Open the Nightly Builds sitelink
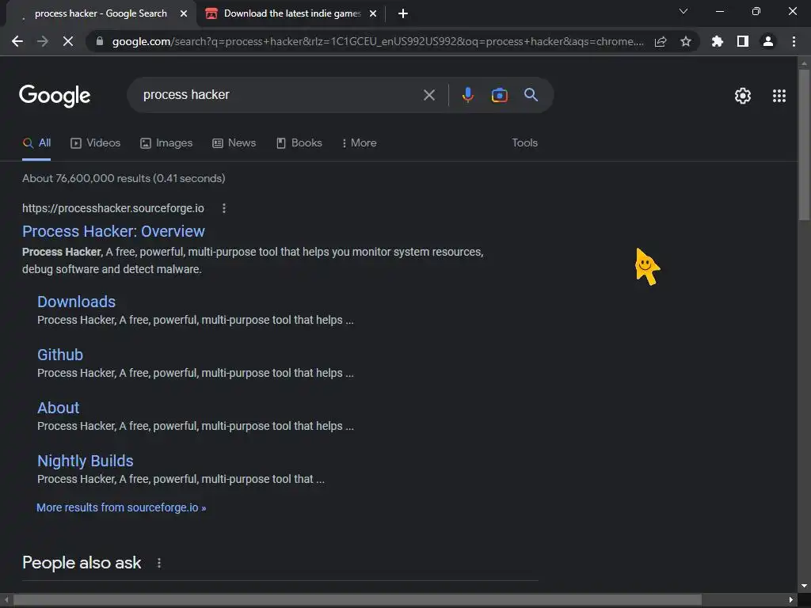 [x=86, y=461]
